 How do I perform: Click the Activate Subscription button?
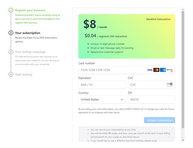coord(160,120)
